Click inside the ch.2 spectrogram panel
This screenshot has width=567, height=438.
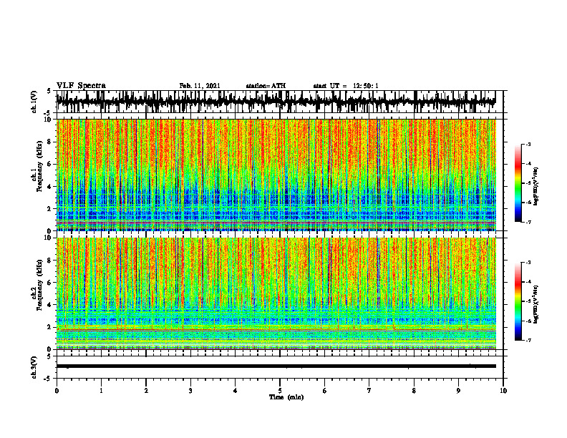(276, 293)
